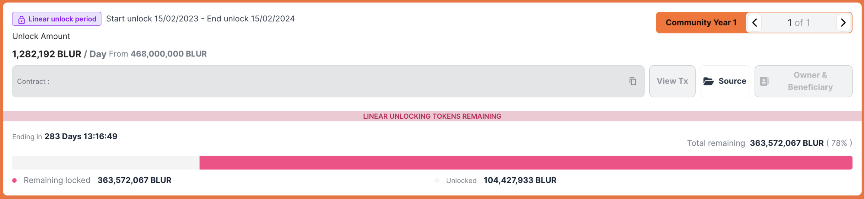864x199 pixels.
Task: Open the Owner & Beneficiary details
Action: pyautogui.click(x=803, y=81)
